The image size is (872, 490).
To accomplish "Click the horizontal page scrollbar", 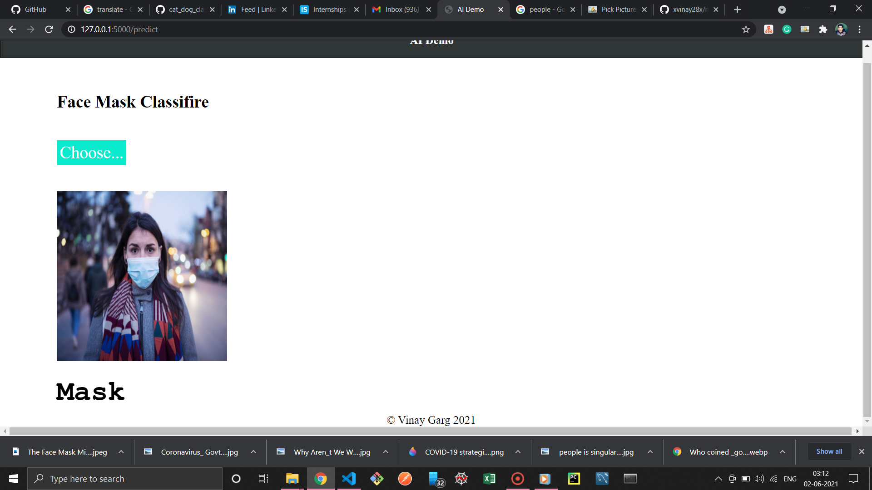I will [430, 431].
